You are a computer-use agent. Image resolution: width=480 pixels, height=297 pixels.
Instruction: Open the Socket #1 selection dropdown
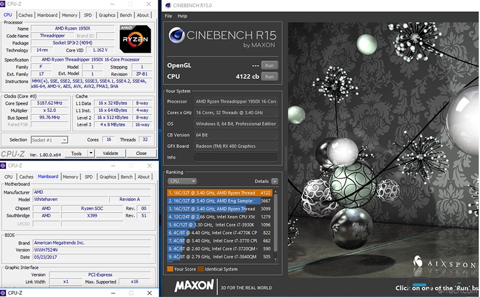click(x=64, y=140)
